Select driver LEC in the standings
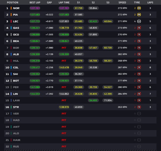The width and height of the screenshot is (161, 151). (16, 21)
